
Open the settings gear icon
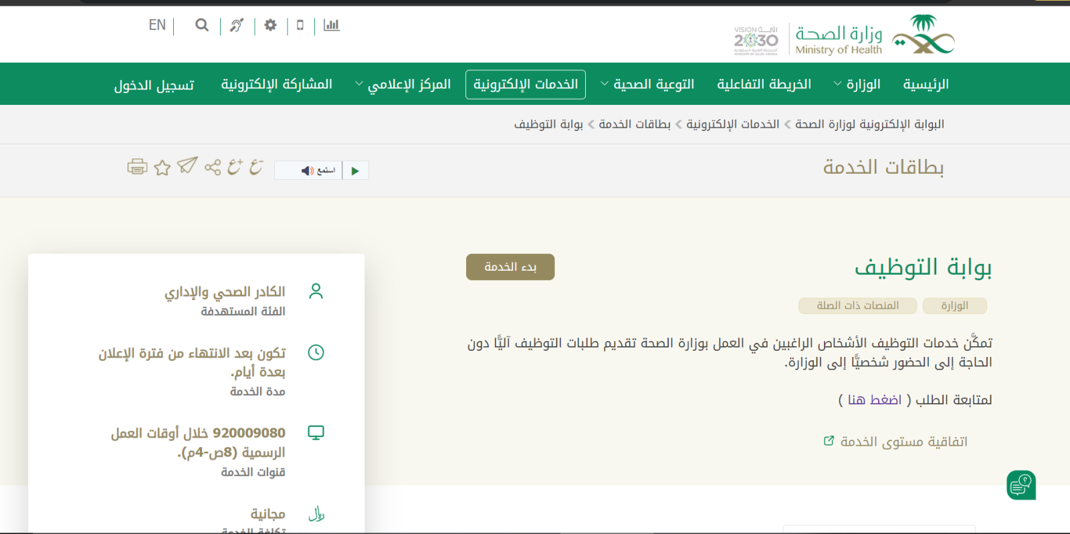point(270,25)
